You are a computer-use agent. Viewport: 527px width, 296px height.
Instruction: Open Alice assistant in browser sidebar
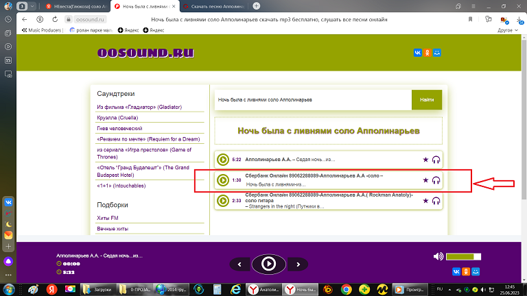8,262
